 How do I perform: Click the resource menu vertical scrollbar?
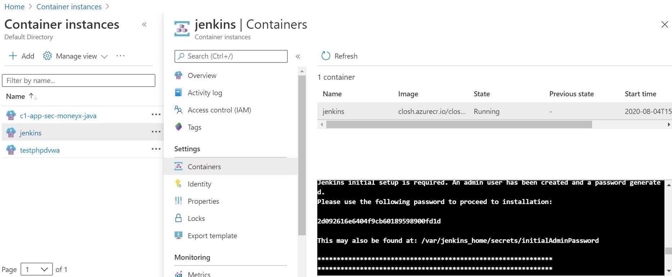click(302, 155)
